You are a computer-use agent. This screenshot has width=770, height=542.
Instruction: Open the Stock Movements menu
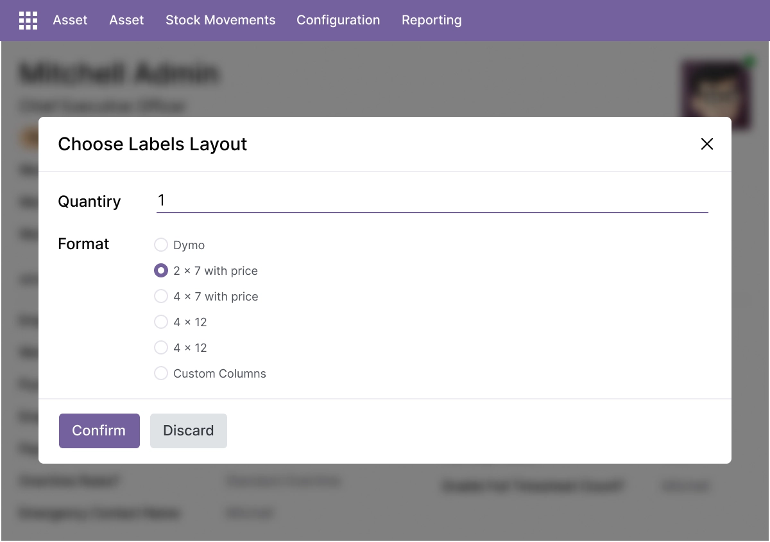[x=220, y=20]
